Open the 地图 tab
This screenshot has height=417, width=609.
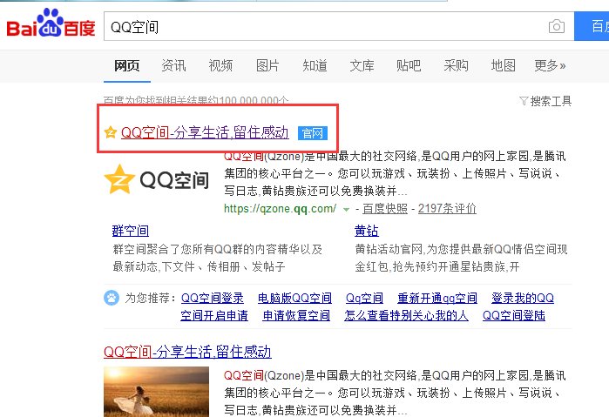tap(503, 65)
